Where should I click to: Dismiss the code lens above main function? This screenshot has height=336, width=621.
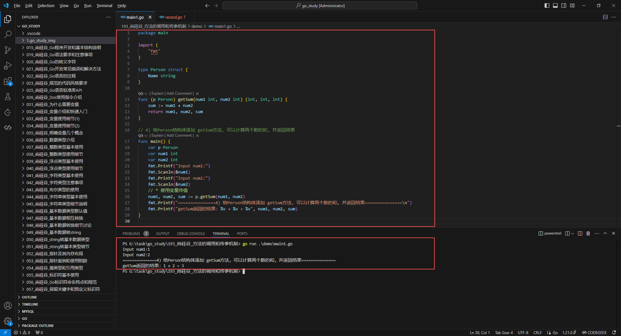197,136
